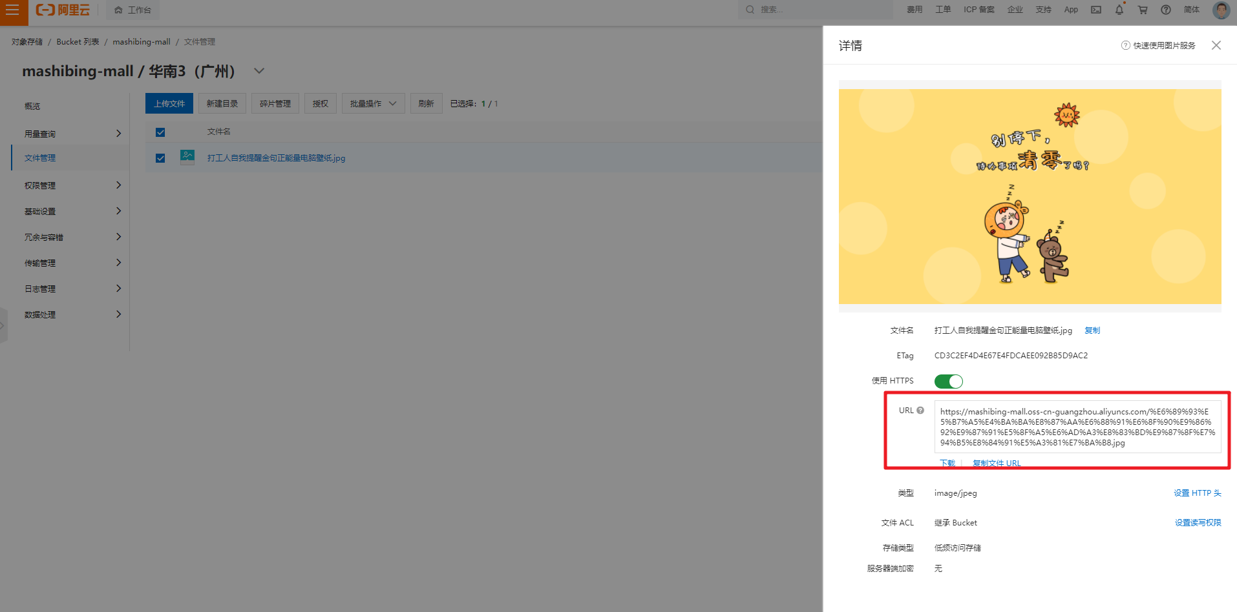The width and height of the screenshot is (1237, 612).
Task: Copy the file name via 复制
Action: (1092, 331)
